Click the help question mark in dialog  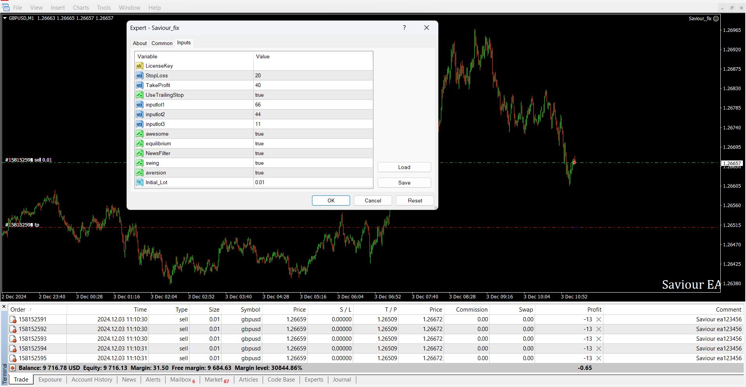(x=404, y=28)
